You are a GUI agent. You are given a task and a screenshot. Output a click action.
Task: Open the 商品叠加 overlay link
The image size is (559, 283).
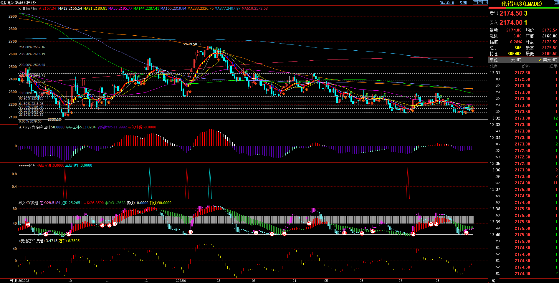446,3
